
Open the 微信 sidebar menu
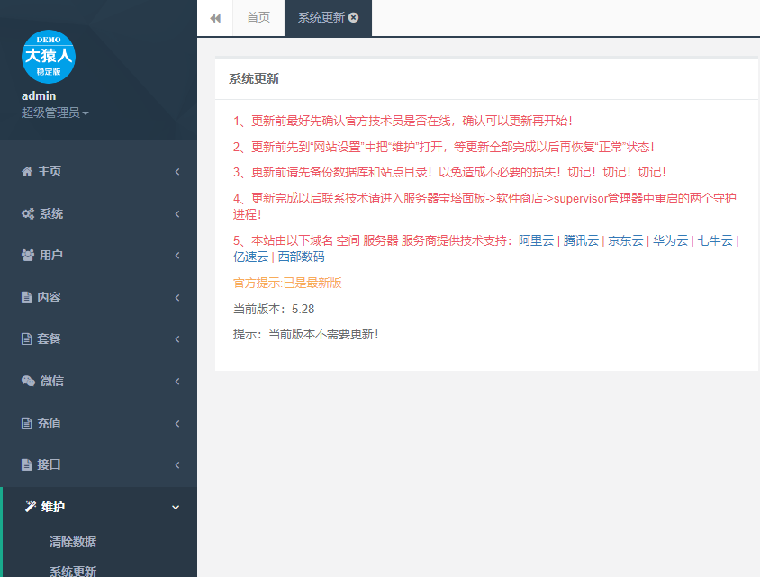(x=98, y=382)
